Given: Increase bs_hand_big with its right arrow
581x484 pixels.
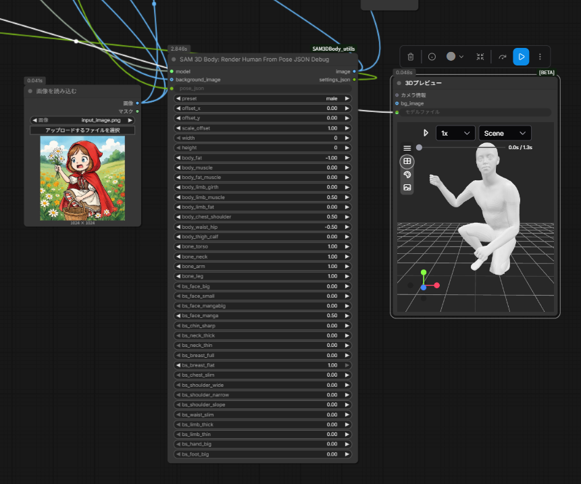Looking at the screenshot, I should (x=347, y=444).
